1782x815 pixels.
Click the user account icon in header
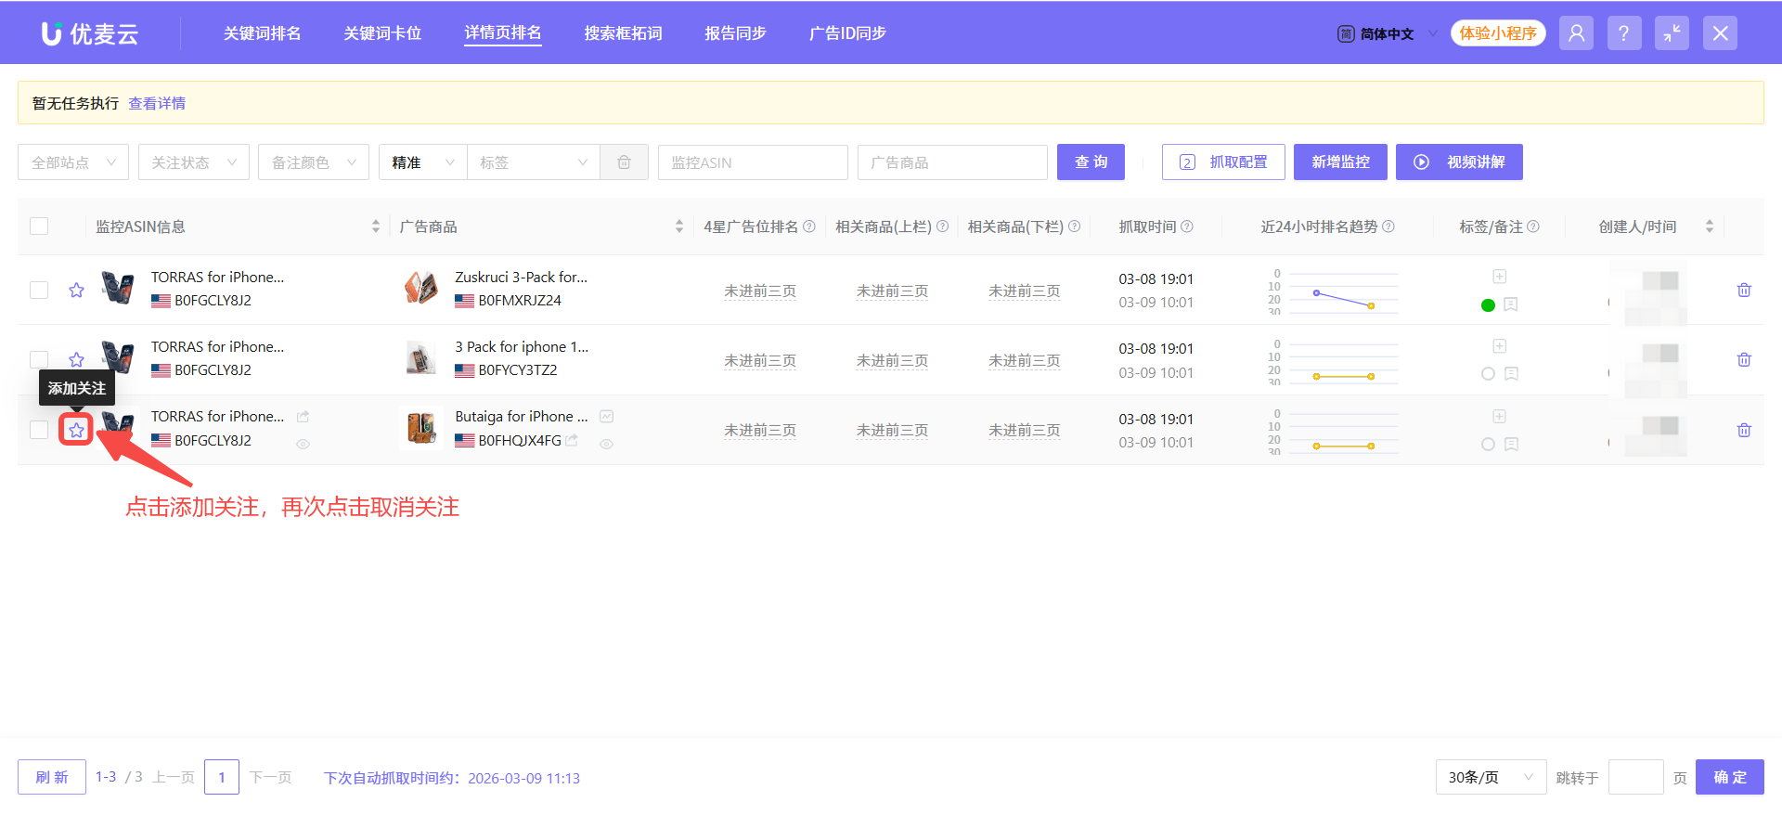click(x=1576, y=33)
